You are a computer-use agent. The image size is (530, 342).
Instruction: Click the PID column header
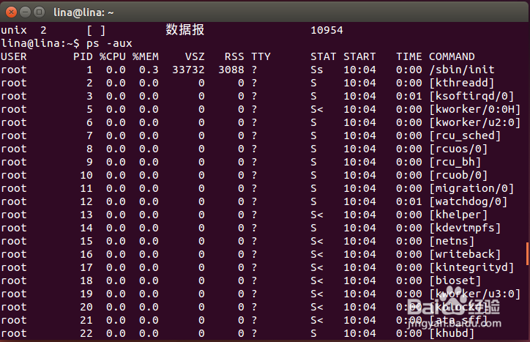click(x=83, y=56)
